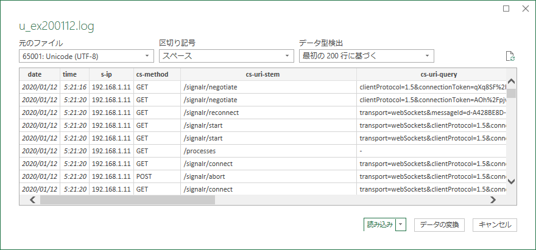The image size is (536, 250).
Task: Click the vertical scrollbar down arrow
Action: [512, 181]
